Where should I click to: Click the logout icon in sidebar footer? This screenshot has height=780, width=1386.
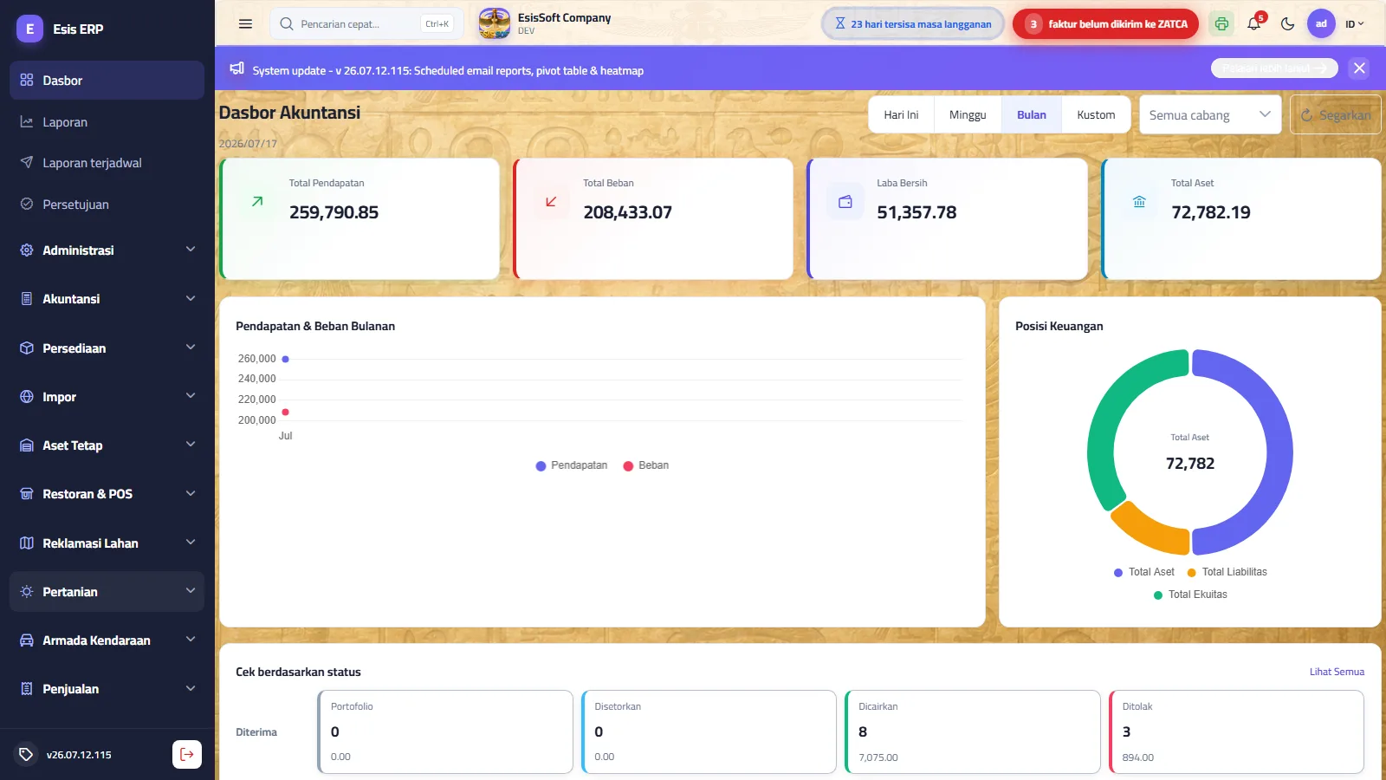(x=187, y=754)
